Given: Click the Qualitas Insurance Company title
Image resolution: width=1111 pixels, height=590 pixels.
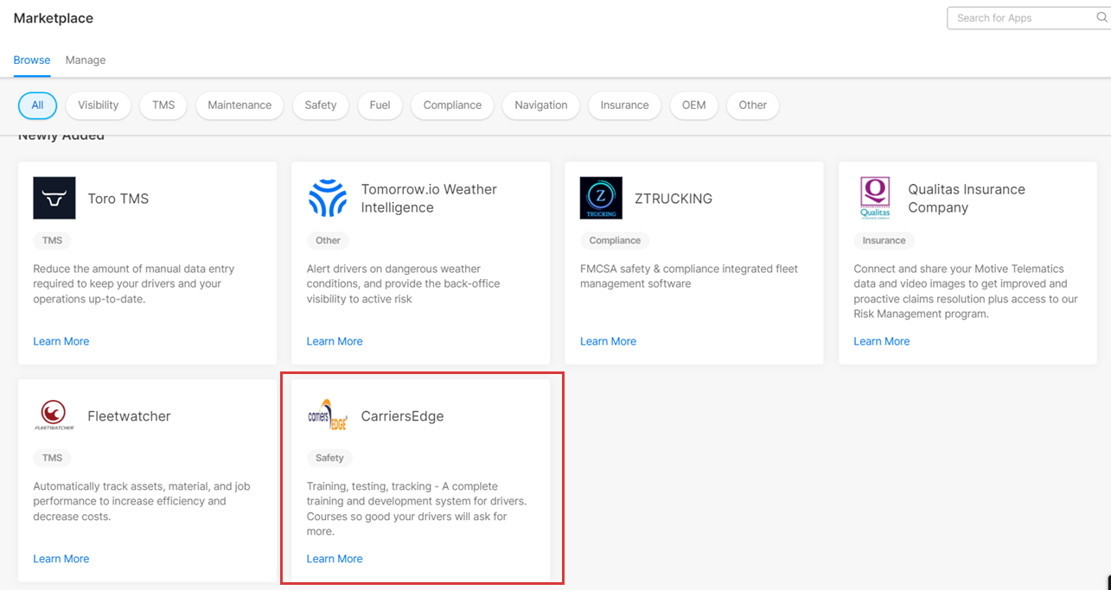Looking at the screenshot, I should coord(967,199).
